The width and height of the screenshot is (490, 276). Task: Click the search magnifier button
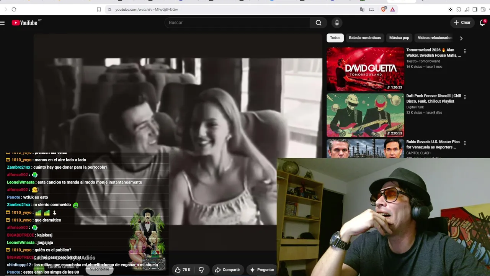(318, 23)
